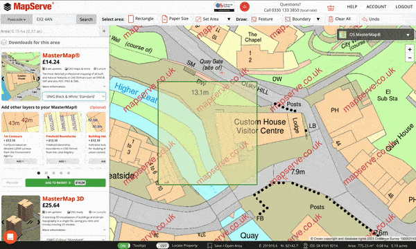Select the fourth carousel page dot
The height and width of the screenshot is (249, 416).
[61, 173]
